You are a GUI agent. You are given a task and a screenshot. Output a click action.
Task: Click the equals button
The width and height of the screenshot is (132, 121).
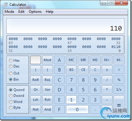119,105
